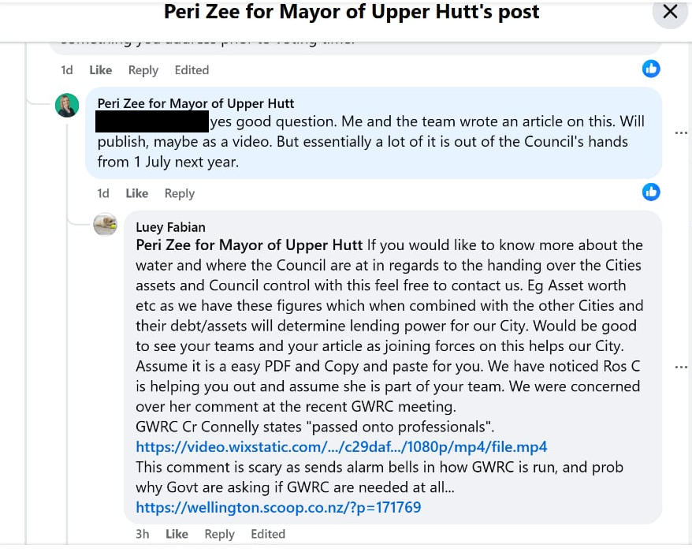Click the thumbs-up reaction badge on Peri Zee's reply

tap(651, 192)
